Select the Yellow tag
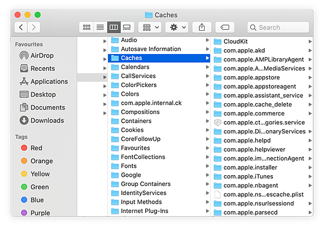This screenshot has width=325, height=227. 35,174
